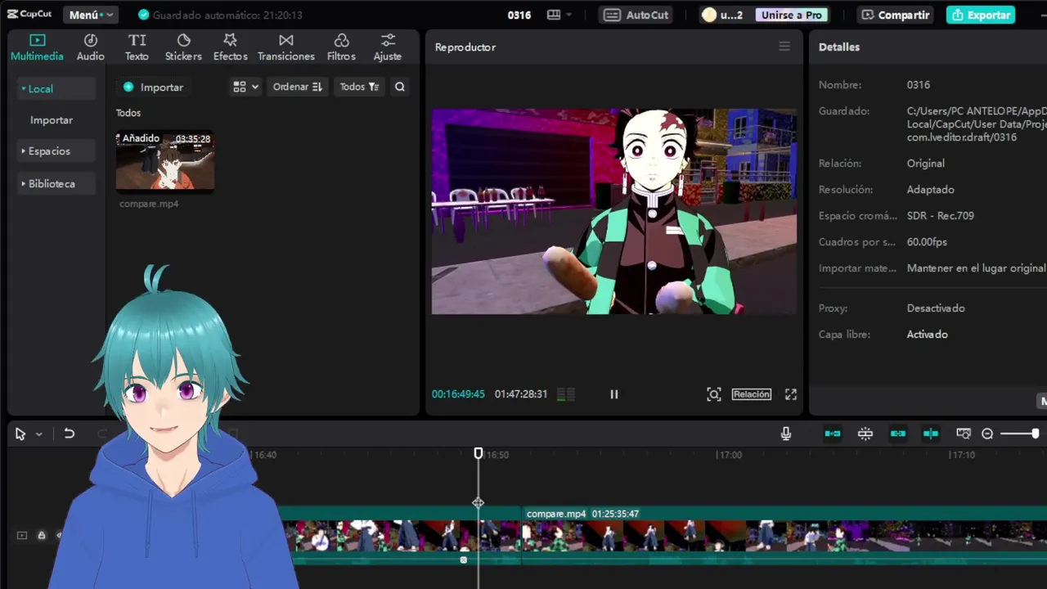Screen dimensions: 1047x589
Task: Click the Detalles panel title
Action: 839,47
